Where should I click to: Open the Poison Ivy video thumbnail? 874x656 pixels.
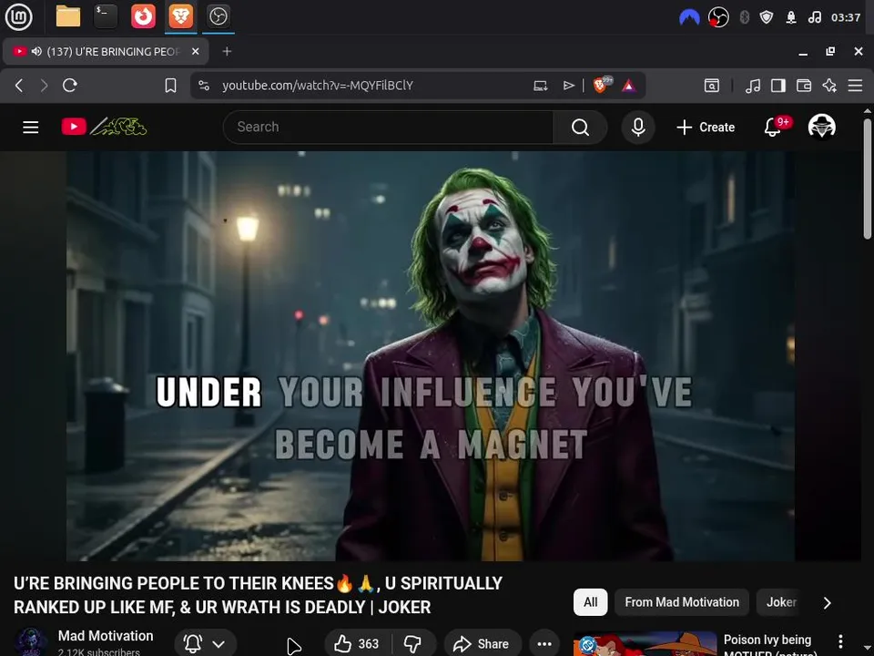click(x=645, y=644)
